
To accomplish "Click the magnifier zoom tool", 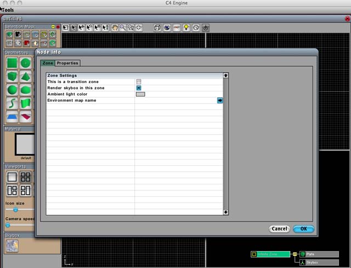I will 123,27.
